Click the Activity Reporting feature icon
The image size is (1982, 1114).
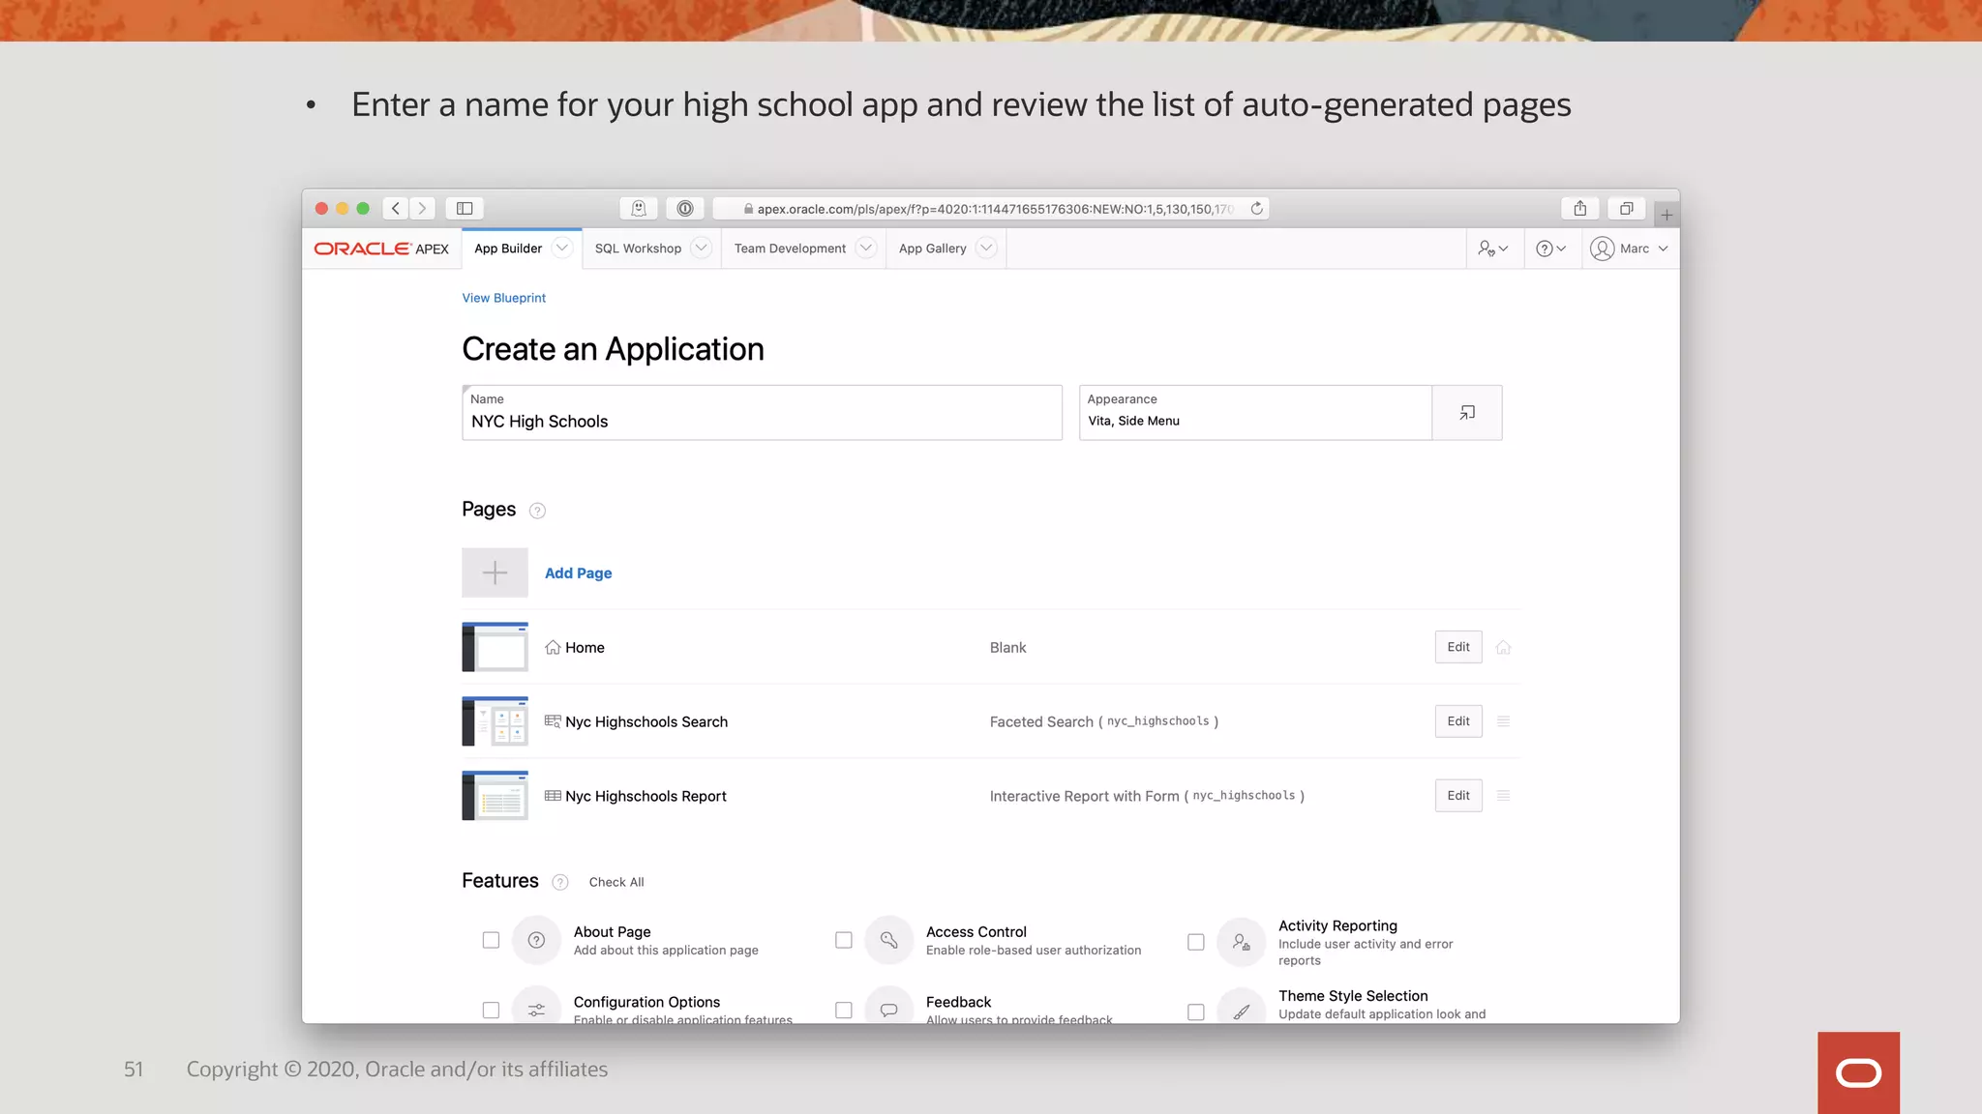(1241, 942)
